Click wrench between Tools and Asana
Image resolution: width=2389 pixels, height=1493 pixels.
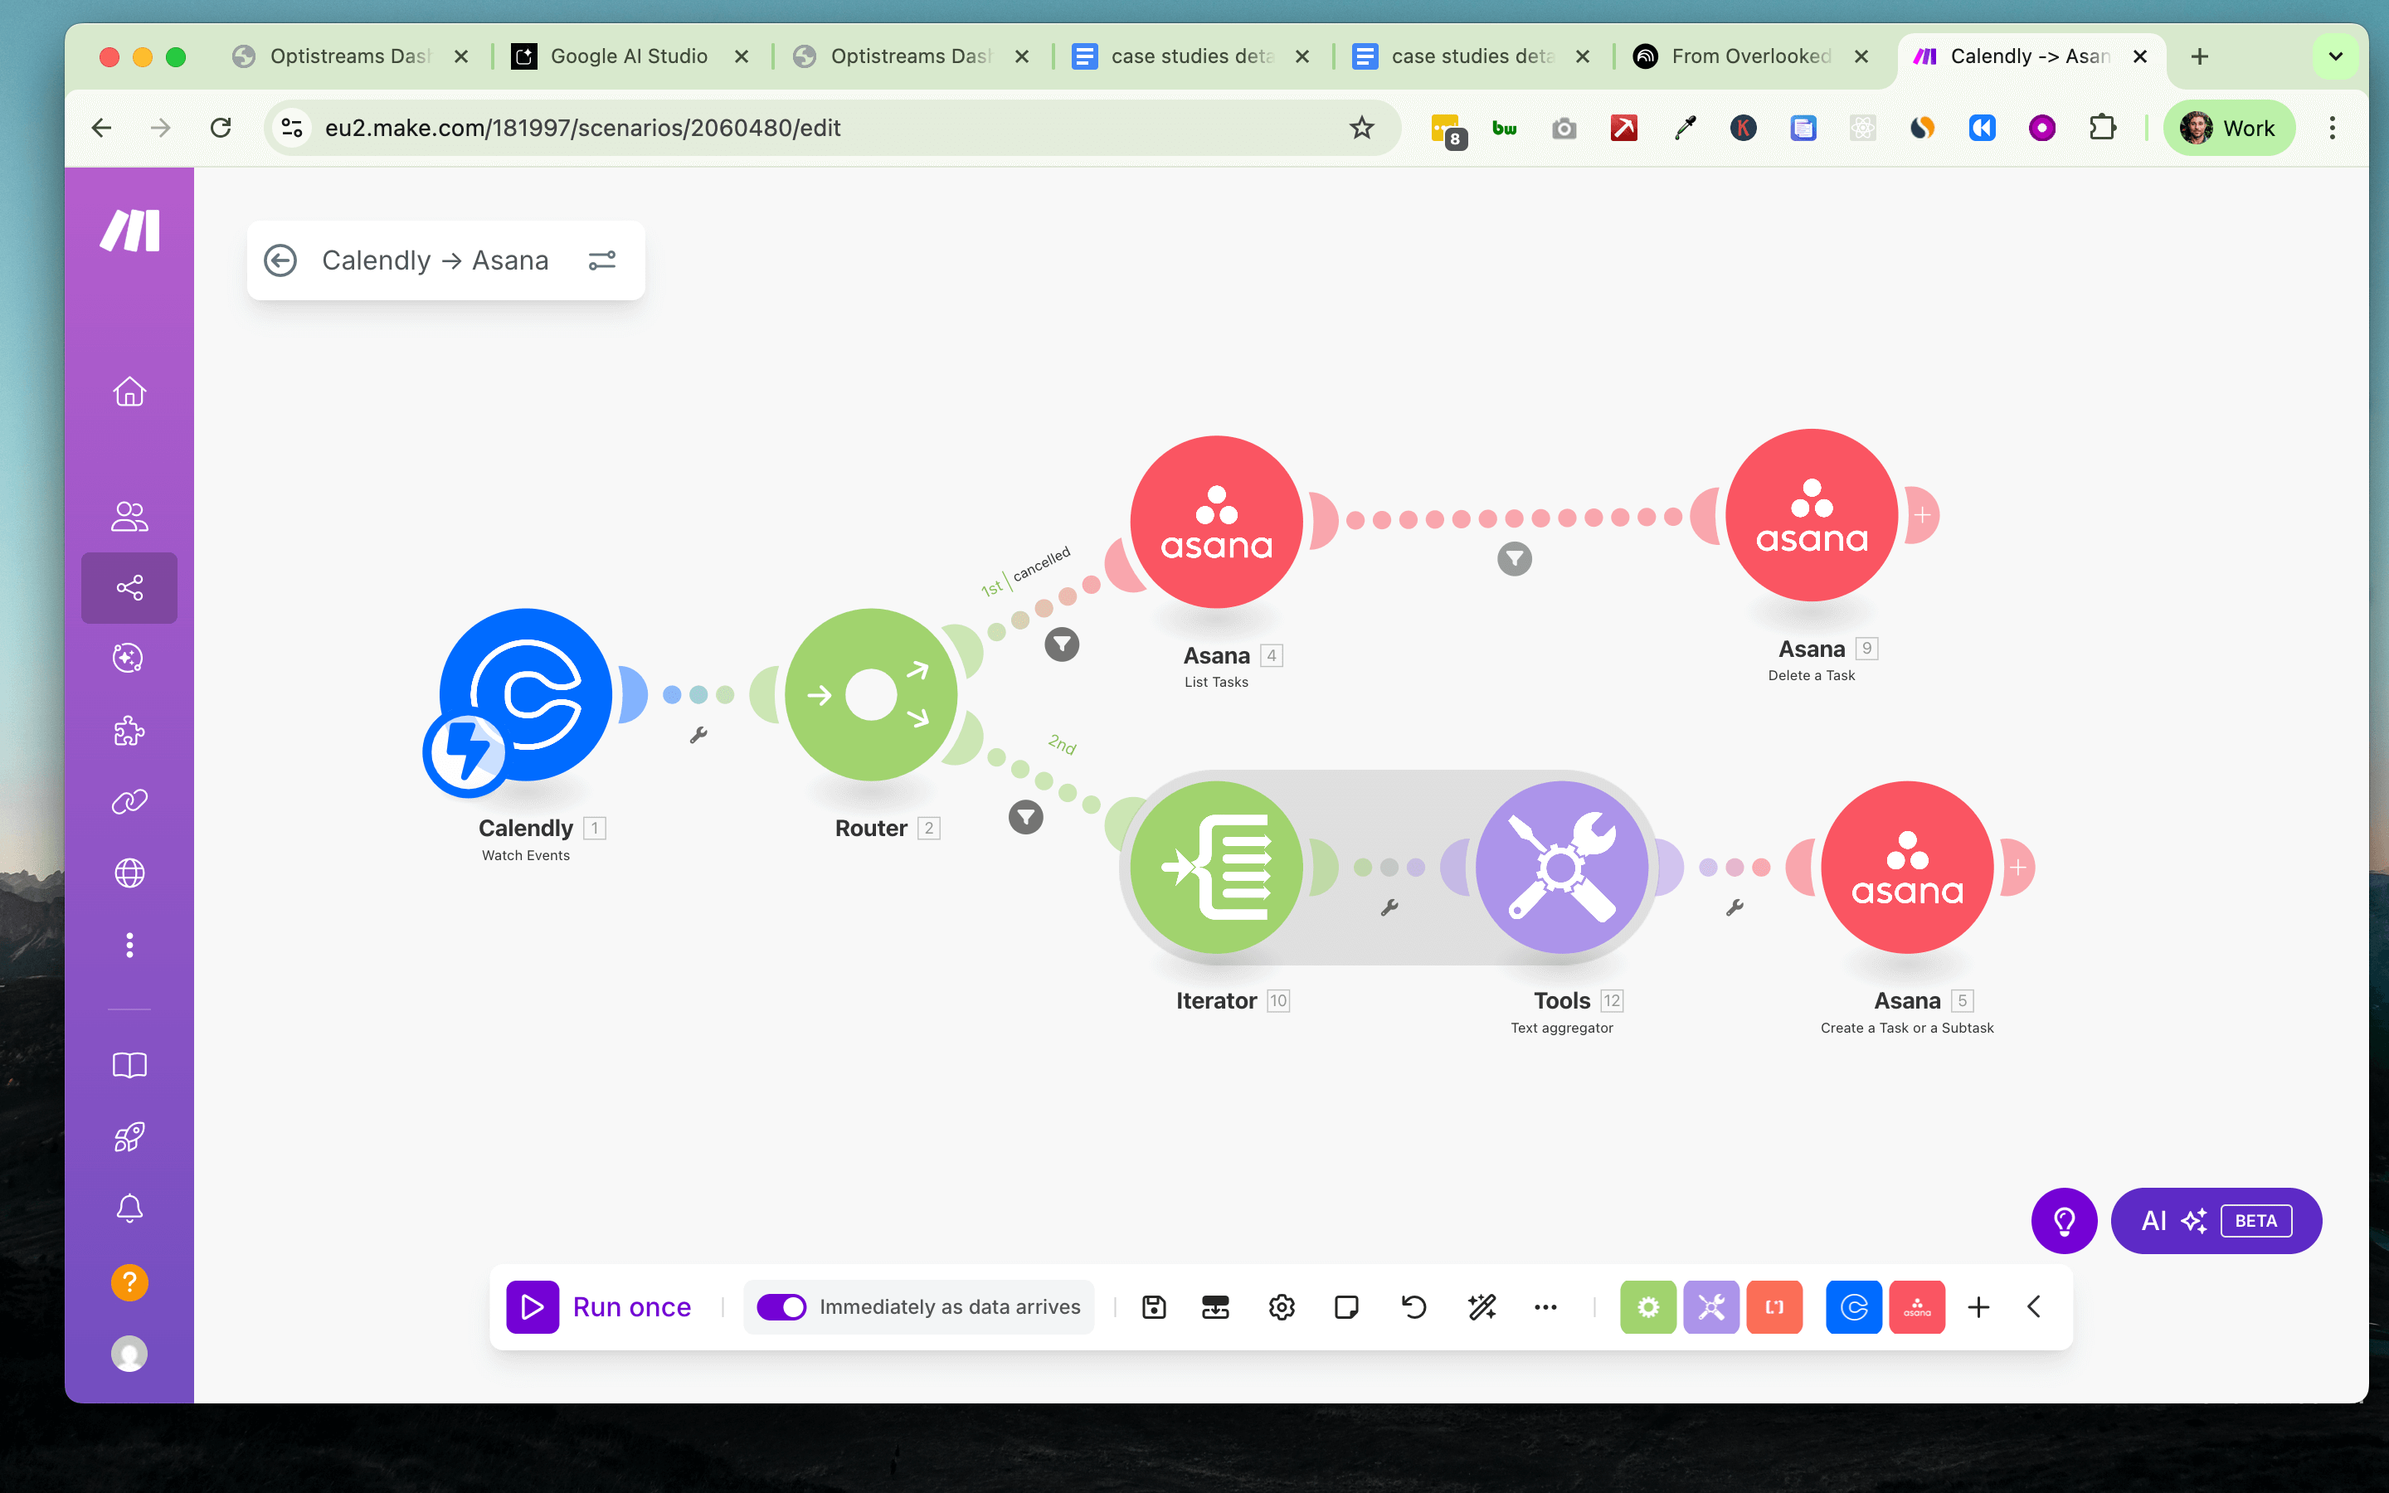(x=1735, y=907)
